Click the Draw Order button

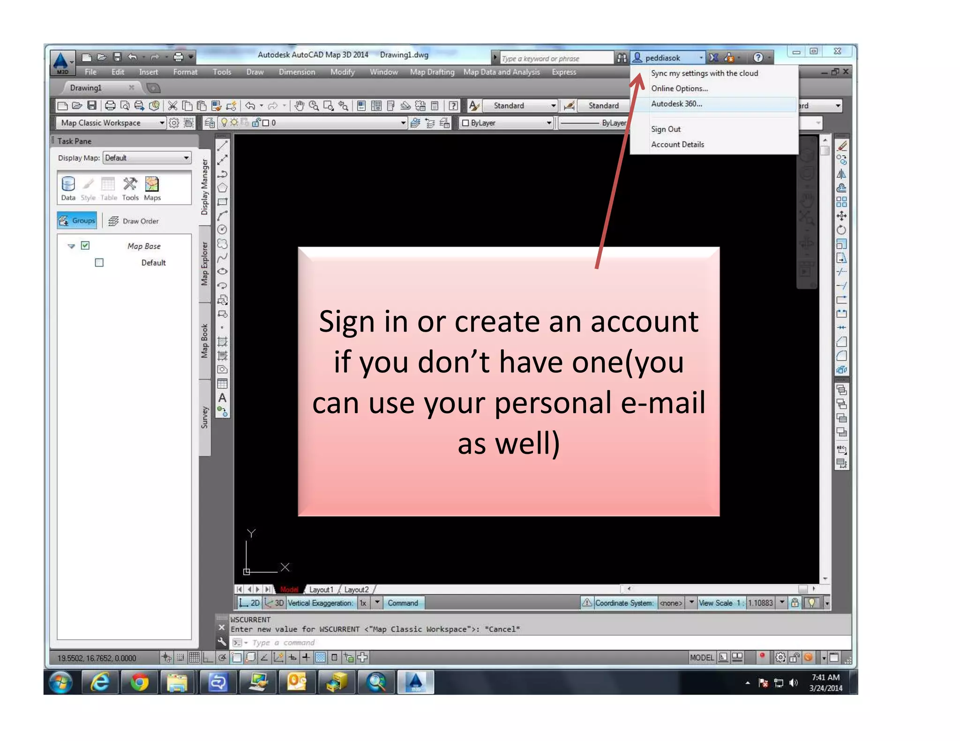134,221
